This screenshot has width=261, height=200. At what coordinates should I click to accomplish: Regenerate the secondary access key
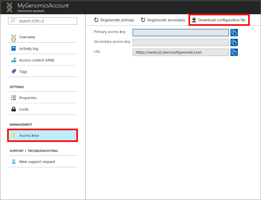[163, 20]
